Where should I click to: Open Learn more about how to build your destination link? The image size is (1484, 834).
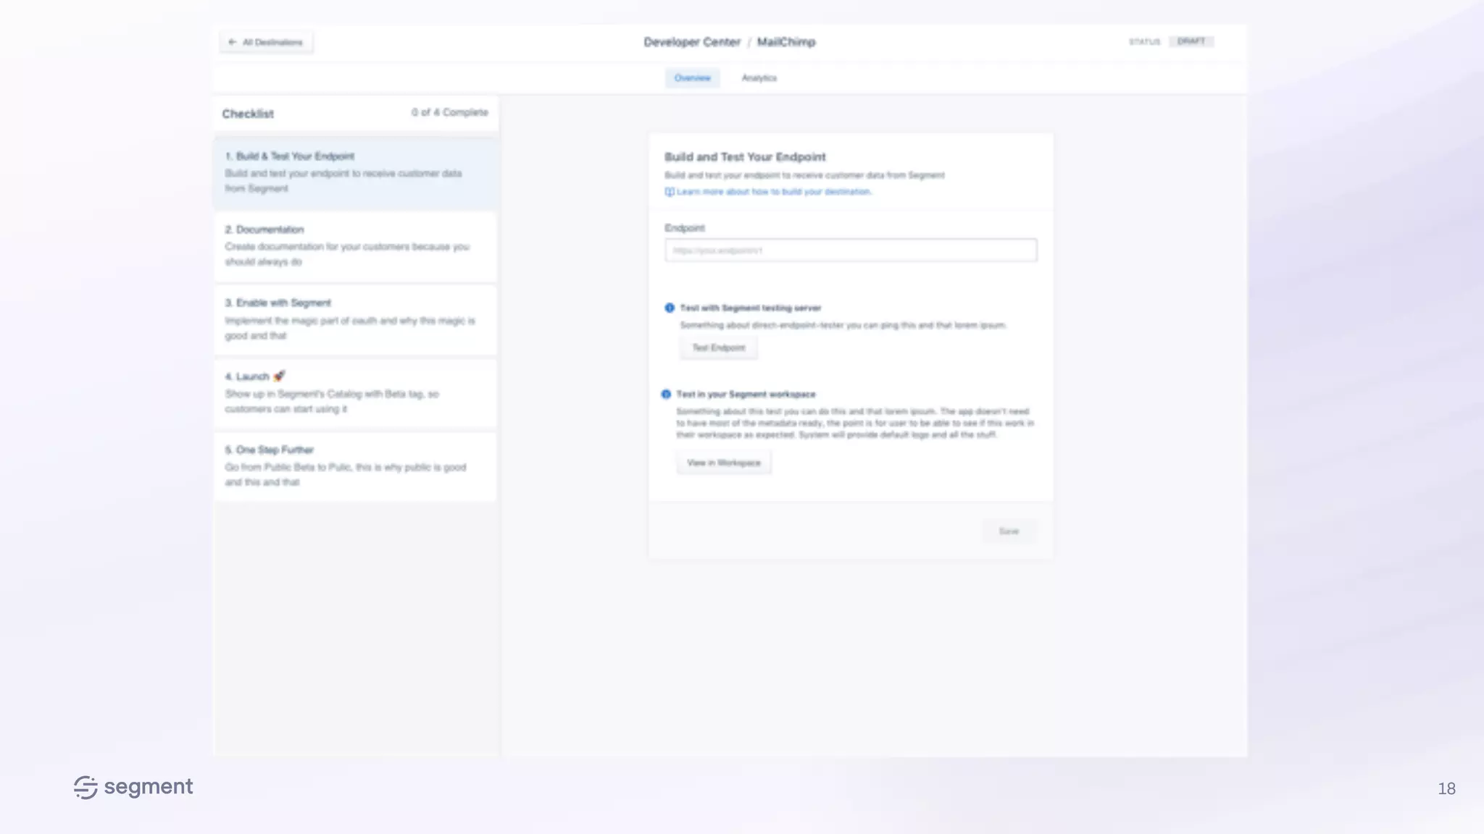tap(773, 192)
